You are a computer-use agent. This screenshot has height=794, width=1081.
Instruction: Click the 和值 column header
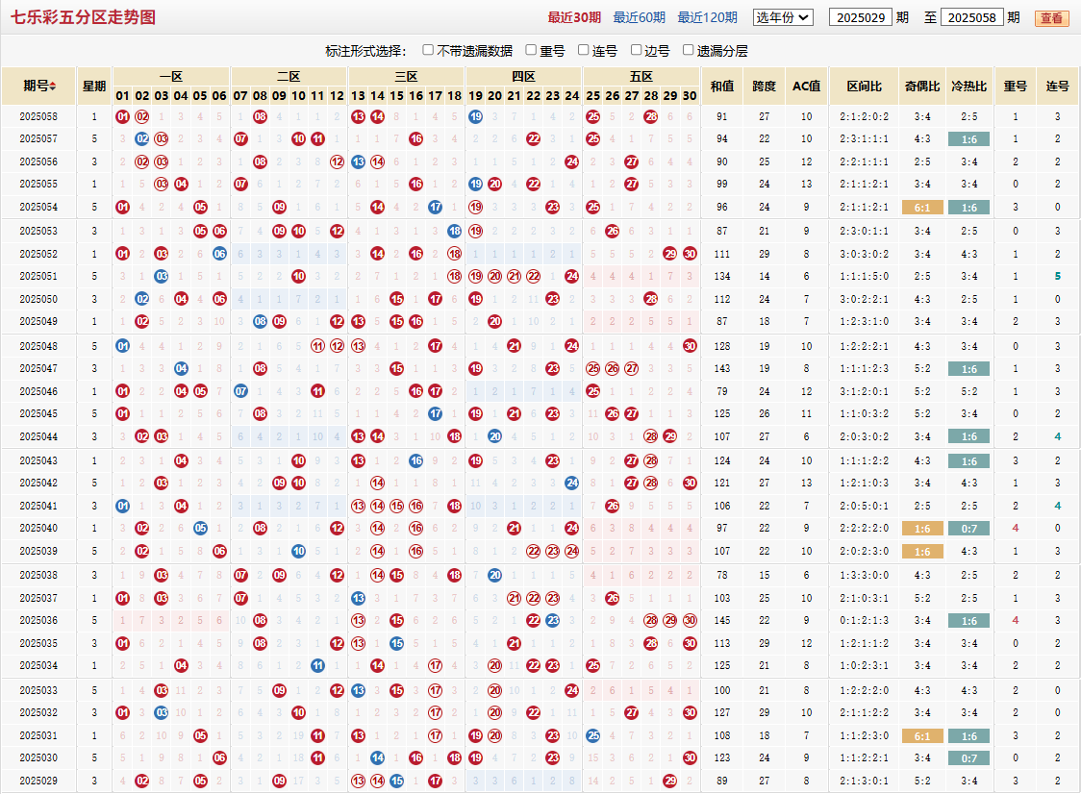click(x=722, y=87)
